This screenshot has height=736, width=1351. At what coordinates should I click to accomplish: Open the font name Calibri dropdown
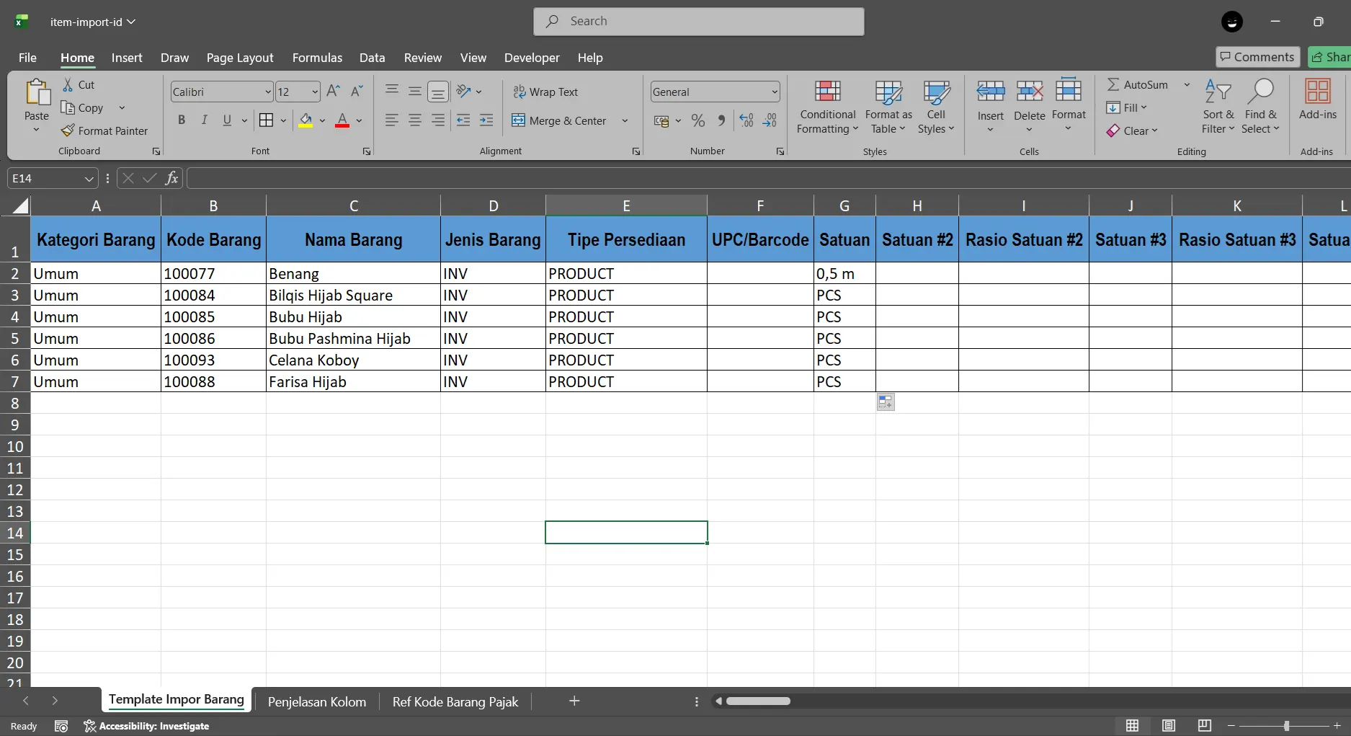[x=267, y=92]
